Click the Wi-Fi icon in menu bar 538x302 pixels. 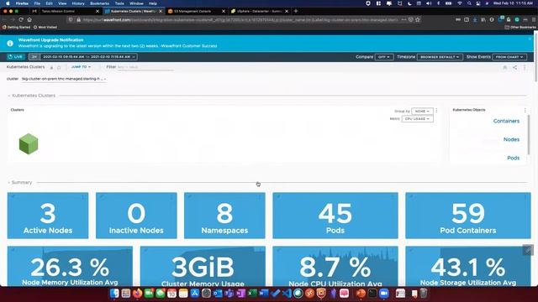460,3
